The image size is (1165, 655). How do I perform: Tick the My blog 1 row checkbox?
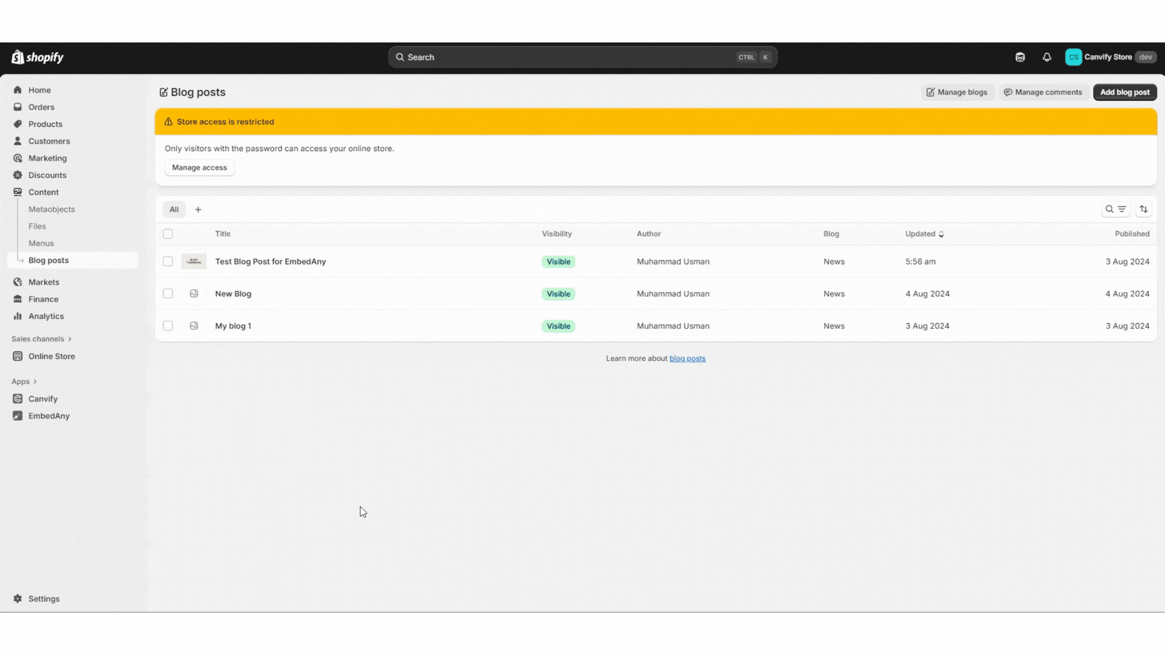point(168,326)
